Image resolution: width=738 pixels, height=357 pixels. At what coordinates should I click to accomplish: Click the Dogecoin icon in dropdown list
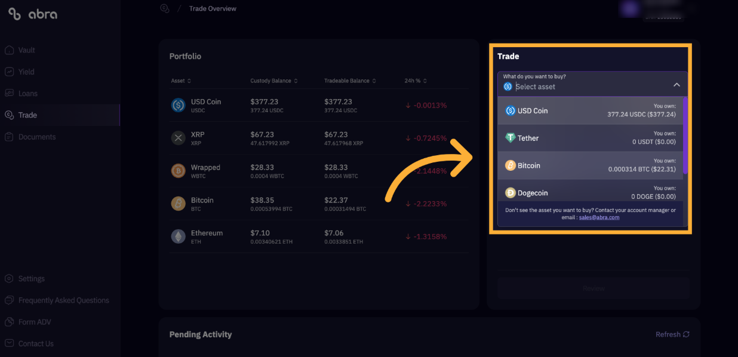pos(510,193)
